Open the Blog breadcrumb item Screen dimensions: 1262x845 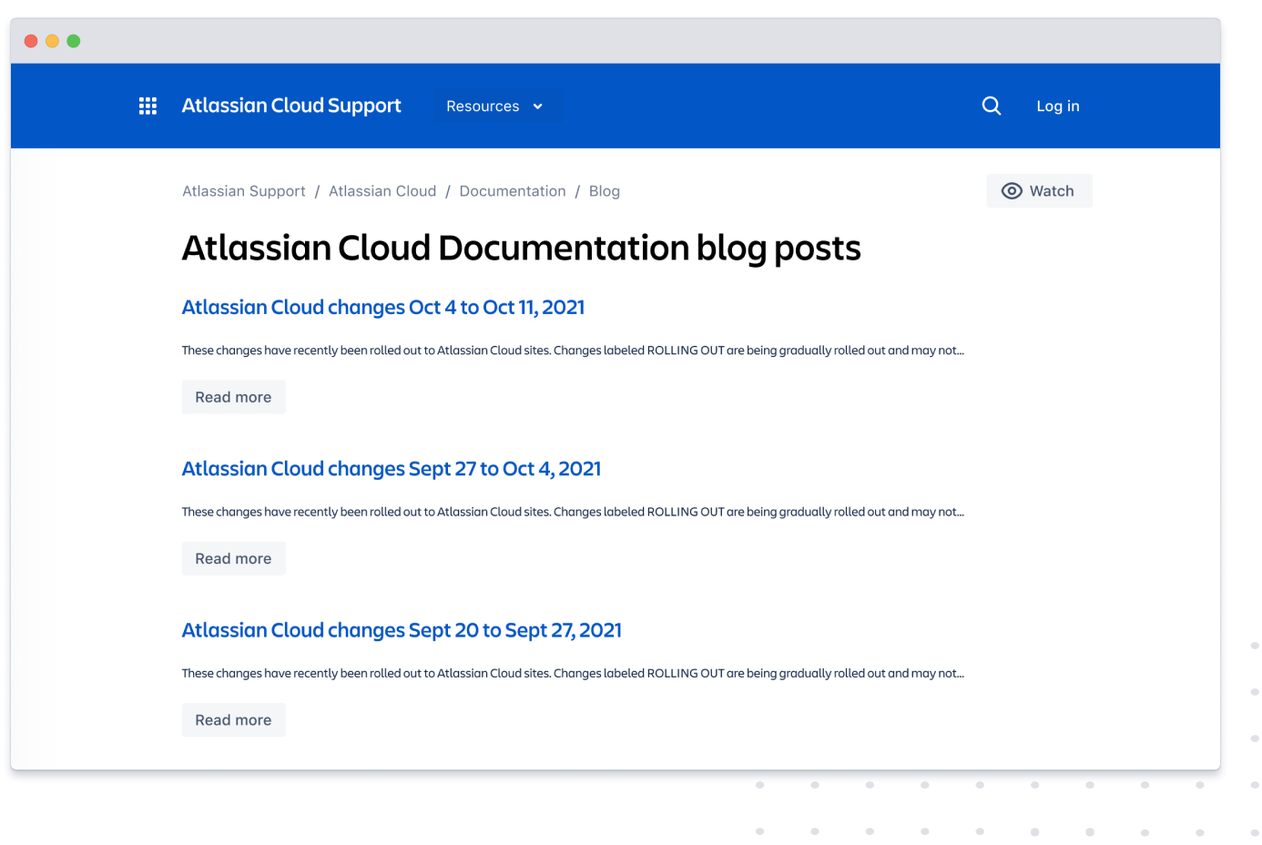[604, 190]
